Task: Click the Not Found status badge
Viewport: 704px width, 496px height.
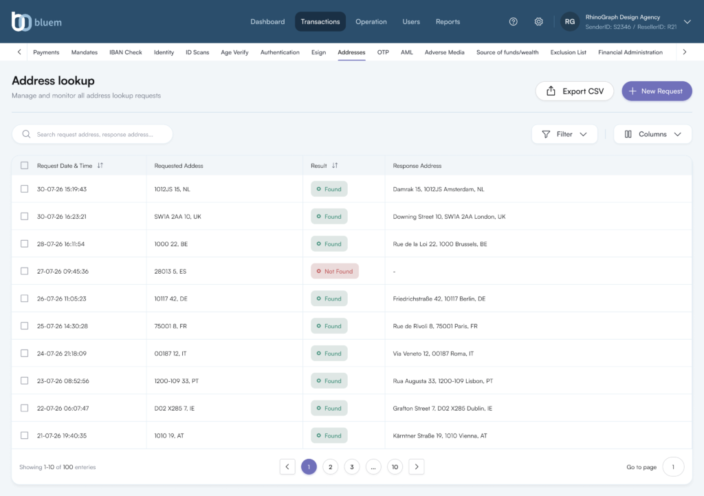Action: coord(335,271)
